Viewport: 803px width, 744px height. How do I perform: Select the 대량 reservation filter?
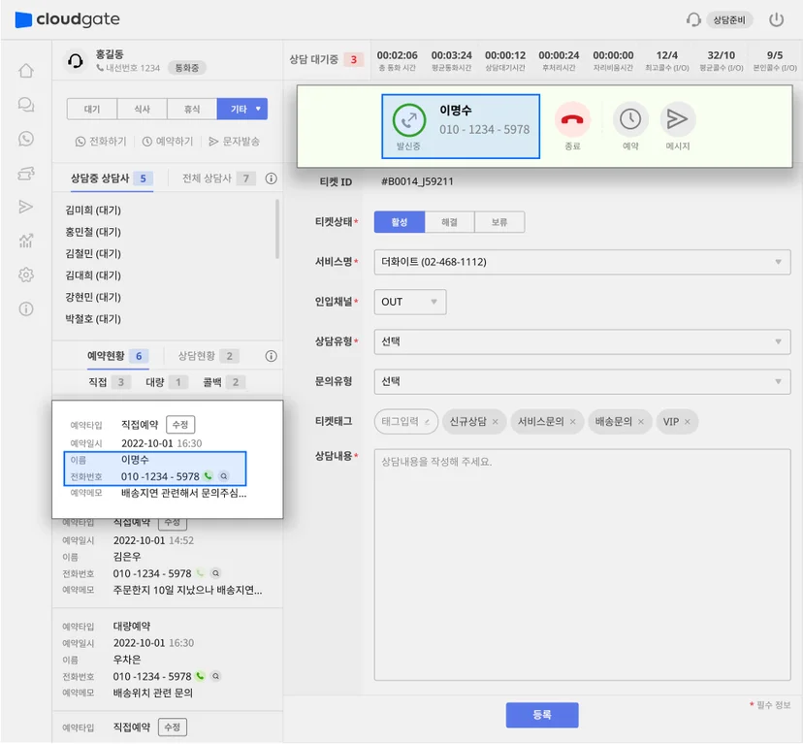(x=167, y=382)
